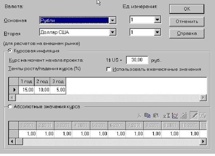Select the 15,00 cell under 1 год

26,90
